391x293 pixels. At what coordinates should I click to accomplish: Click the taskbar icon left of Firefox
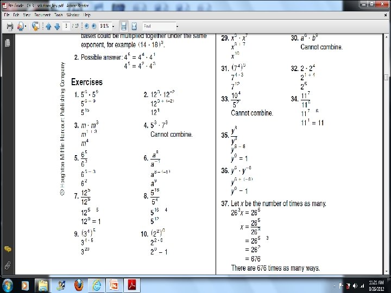[61, 285]
